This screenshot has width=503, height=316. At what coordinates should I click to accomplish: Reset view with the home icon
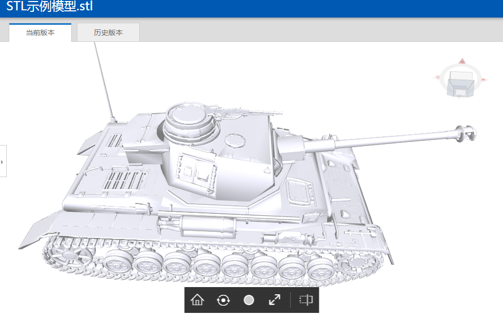(197, 300)
